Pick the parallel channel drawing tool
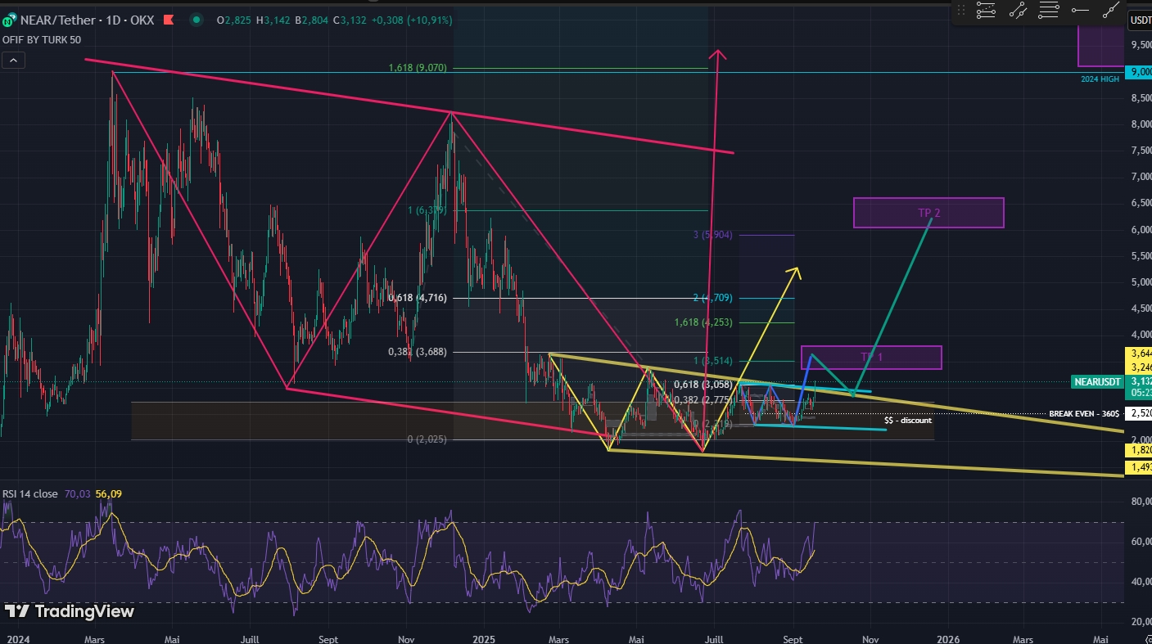Screen dimensions: 1152x644 click(x=1018, y=11)
